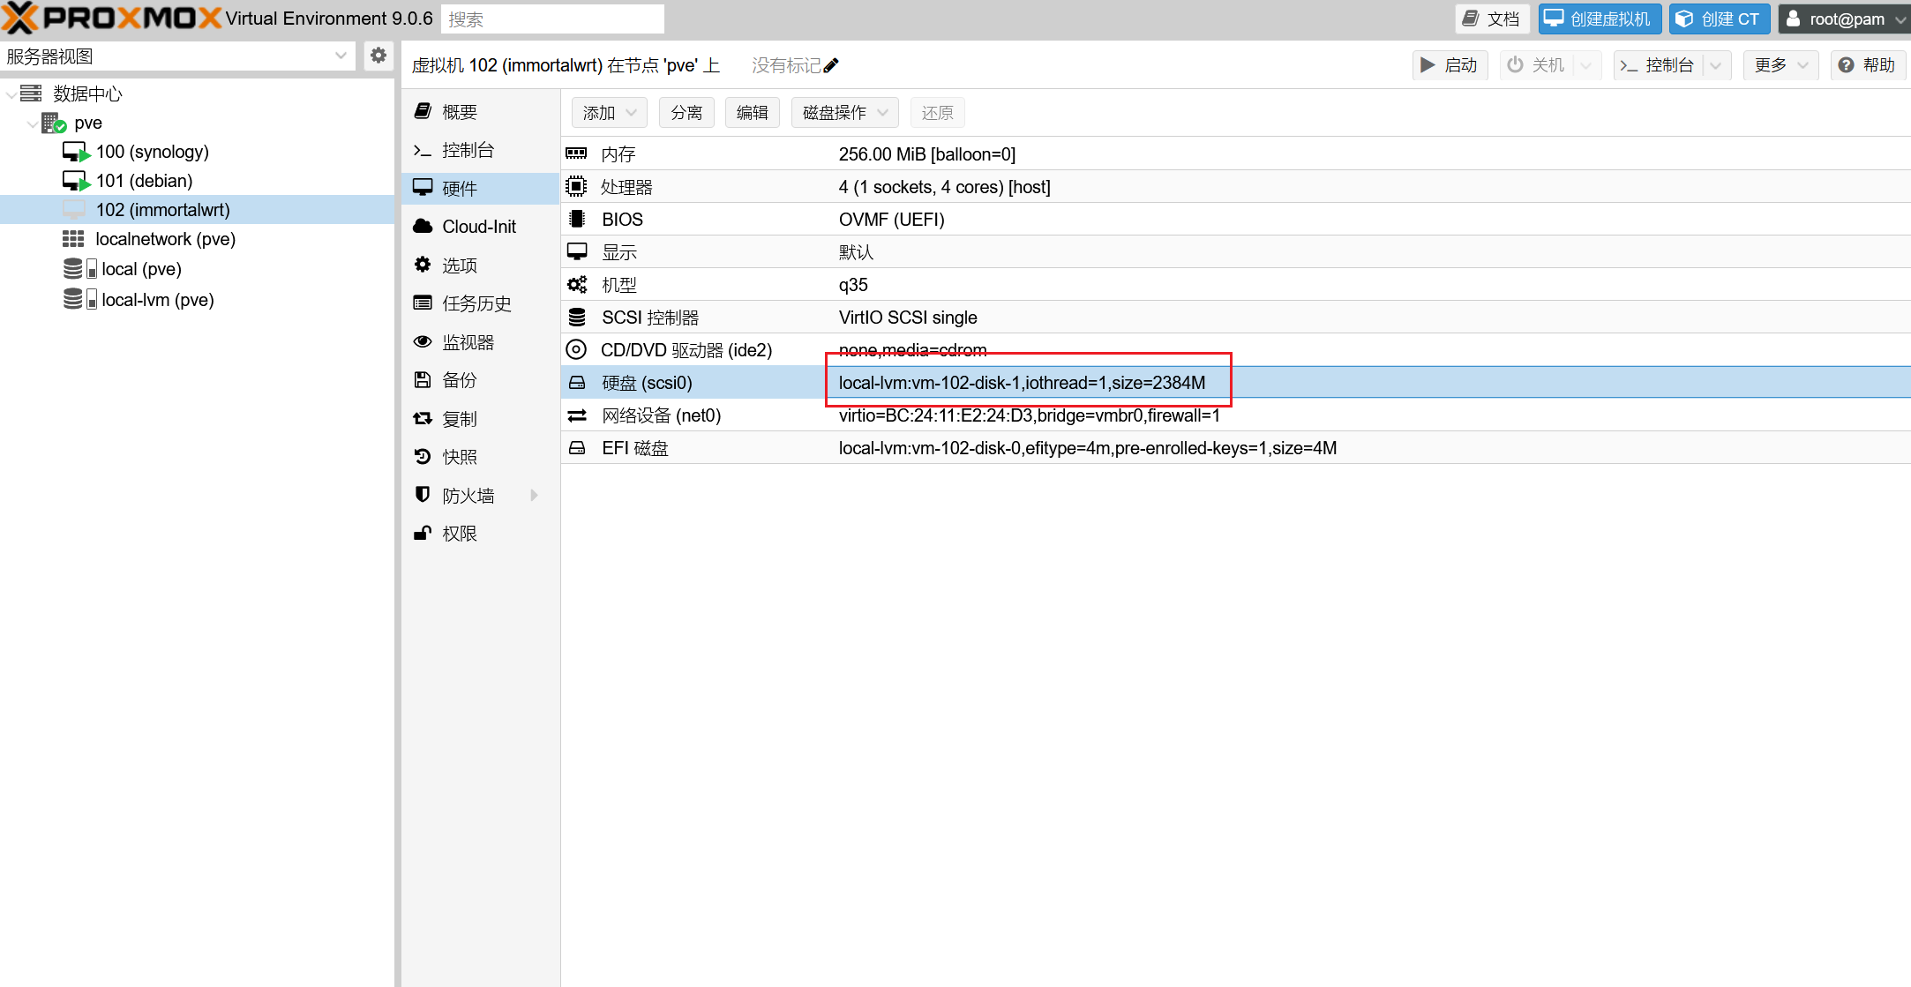Click the running VM icon for 100 (synology)

(76, 152)
